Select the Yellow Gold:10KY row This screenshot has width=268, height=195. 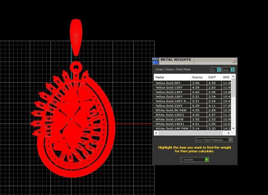coord(193,87)
